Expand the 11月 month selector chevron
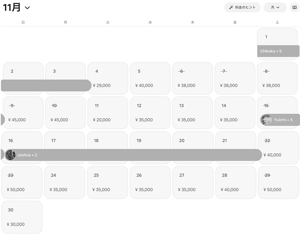300x235 pixels. click(x=27, y=8)
